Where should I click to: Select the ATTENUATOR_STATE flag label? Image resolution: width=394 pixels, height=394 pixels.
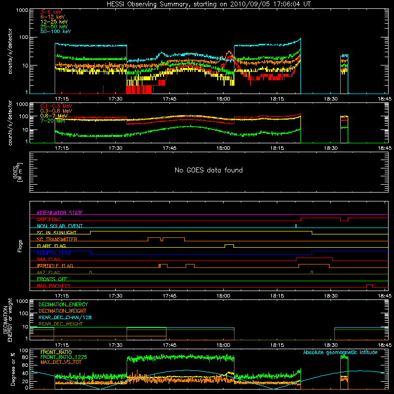point(60,213)
